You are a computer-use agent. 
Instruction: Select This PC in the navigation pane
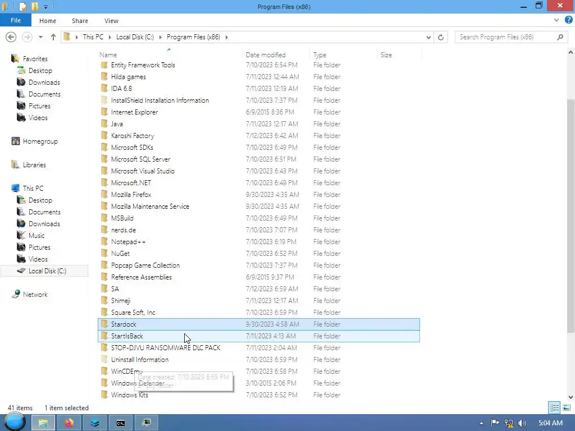pos(33,189)
